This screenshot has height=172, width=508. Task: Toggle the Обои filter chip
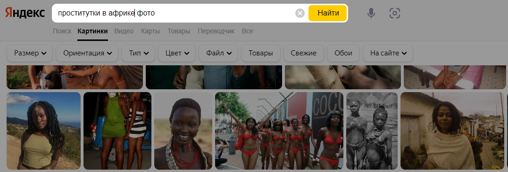pyautogui.click(x=343, y=53)
